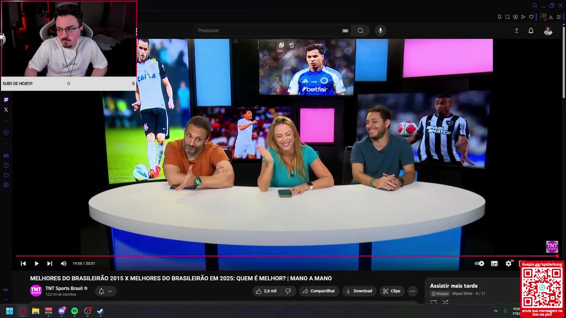Open the TNT Sports channel avatar
The image size is (566, 318).
point(36,291)
